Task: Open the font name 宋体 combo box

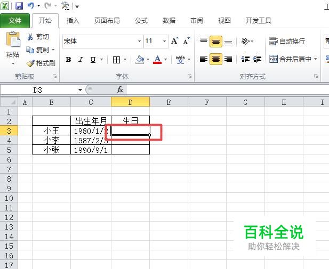Action: pyautogui.click(x=103, y=41)
